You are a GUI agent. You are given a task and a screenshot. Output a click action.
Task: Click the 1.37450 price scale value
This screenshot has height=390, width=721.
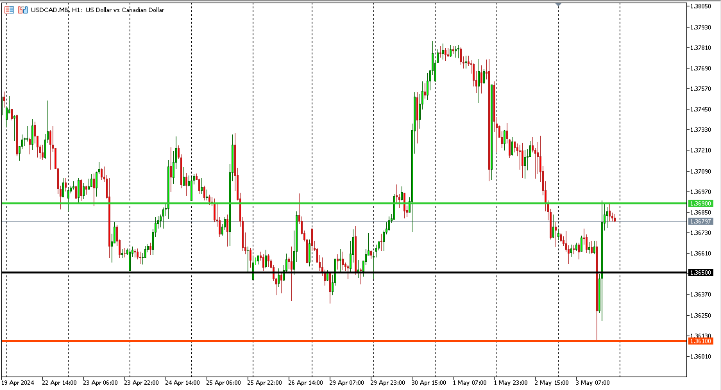click(x=700, y=110)
